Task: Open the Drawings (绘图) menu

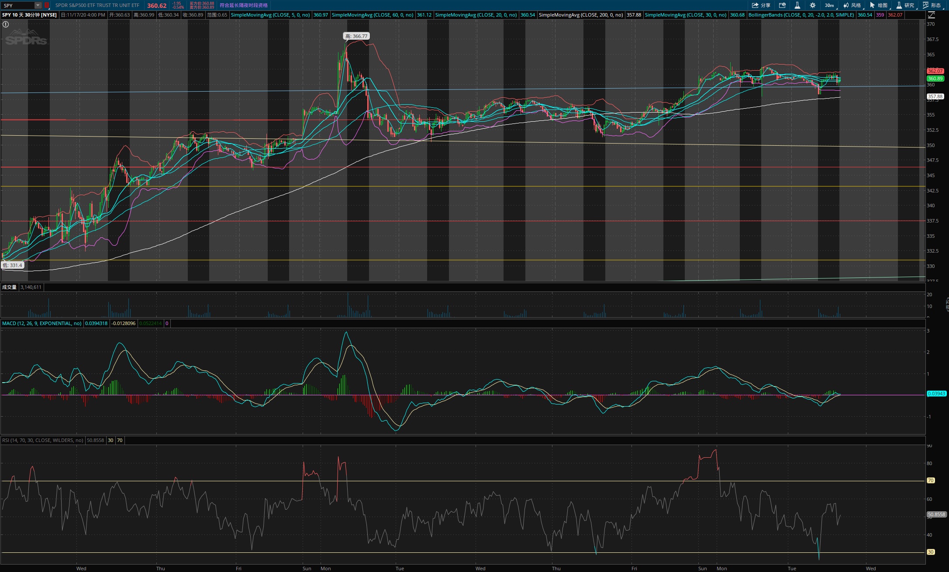Action: point(879,5)
